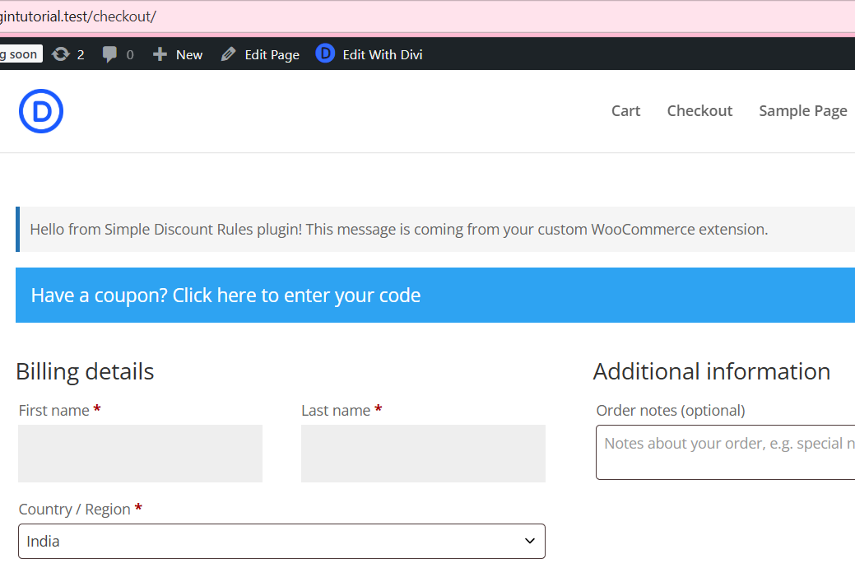The width and height of the screenshot is (855, 568).
Task: Click the 'Last name' field label
Action: coord(336,410)
